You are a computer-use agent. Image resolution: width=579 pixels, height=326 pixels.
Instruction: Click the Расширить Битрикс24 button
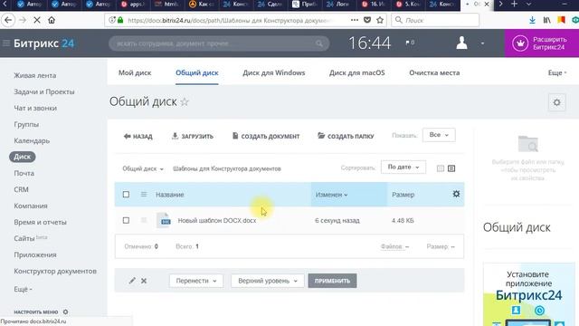(x=542, y=43)
